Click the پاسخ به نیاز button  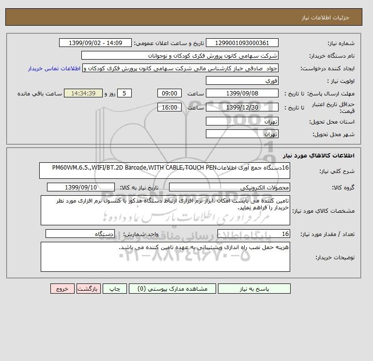[254, 289]
